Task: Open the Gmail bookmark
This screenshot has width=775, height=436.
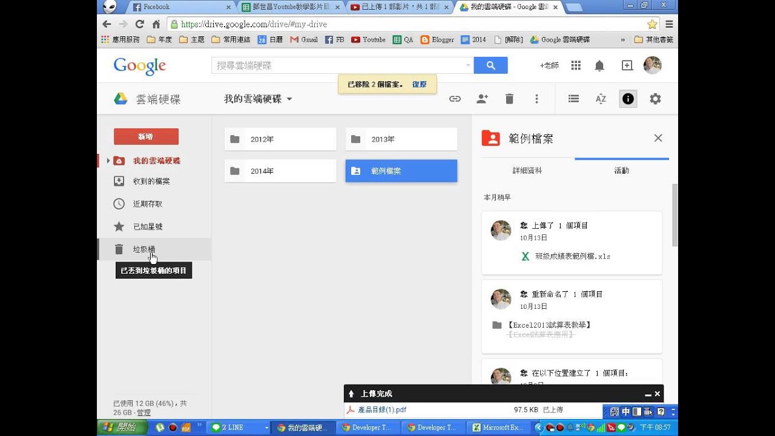Action: (304, 39)
